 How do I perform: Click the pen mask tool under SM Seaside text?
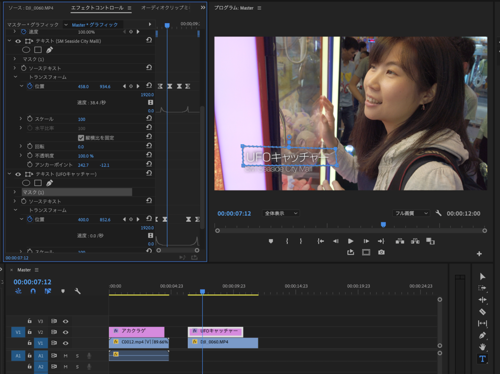(49, 50)
